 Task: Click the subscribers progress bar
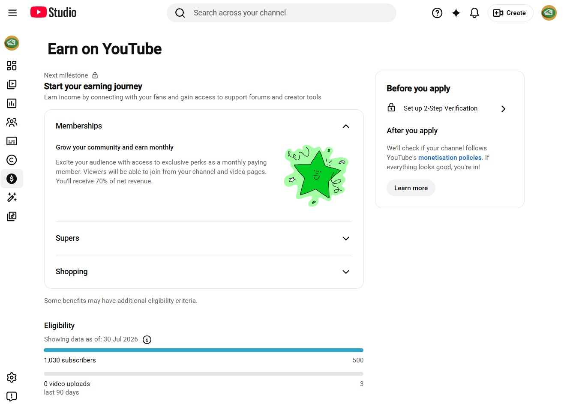point(204,350)
